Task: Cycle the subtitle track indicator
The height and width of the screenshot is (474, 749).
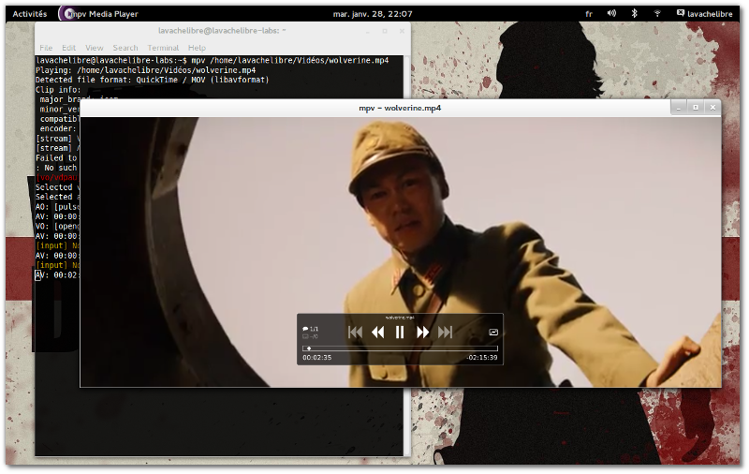Action: click(x=309, y=336)
